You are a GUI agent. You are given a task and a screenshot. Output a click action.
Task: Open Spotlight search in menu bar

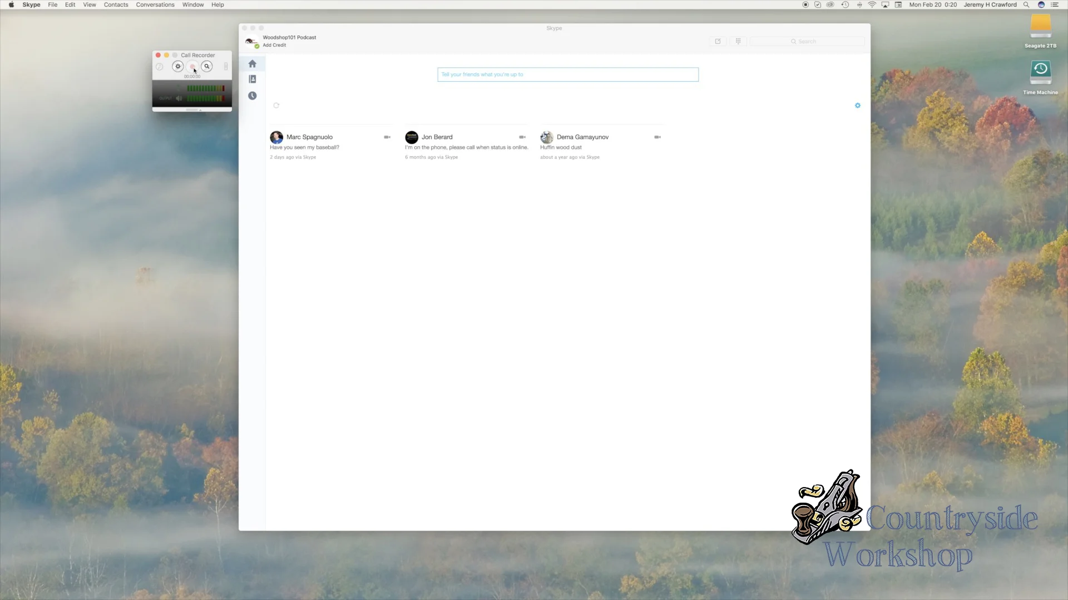click(1026, 4)
